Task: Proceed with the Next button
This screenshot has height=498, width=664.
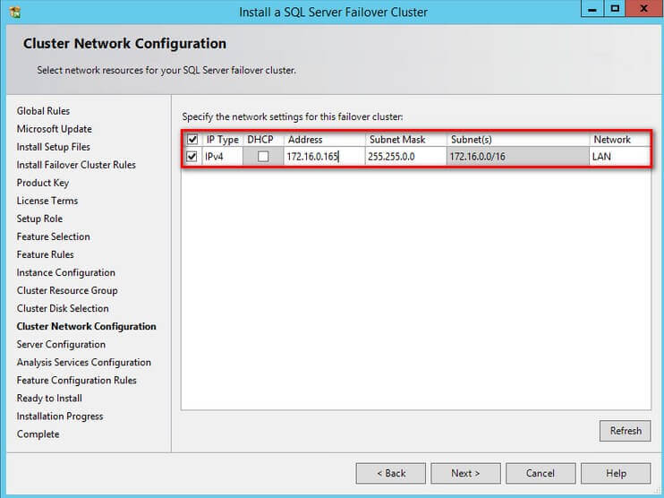Action: pos(465,473)
